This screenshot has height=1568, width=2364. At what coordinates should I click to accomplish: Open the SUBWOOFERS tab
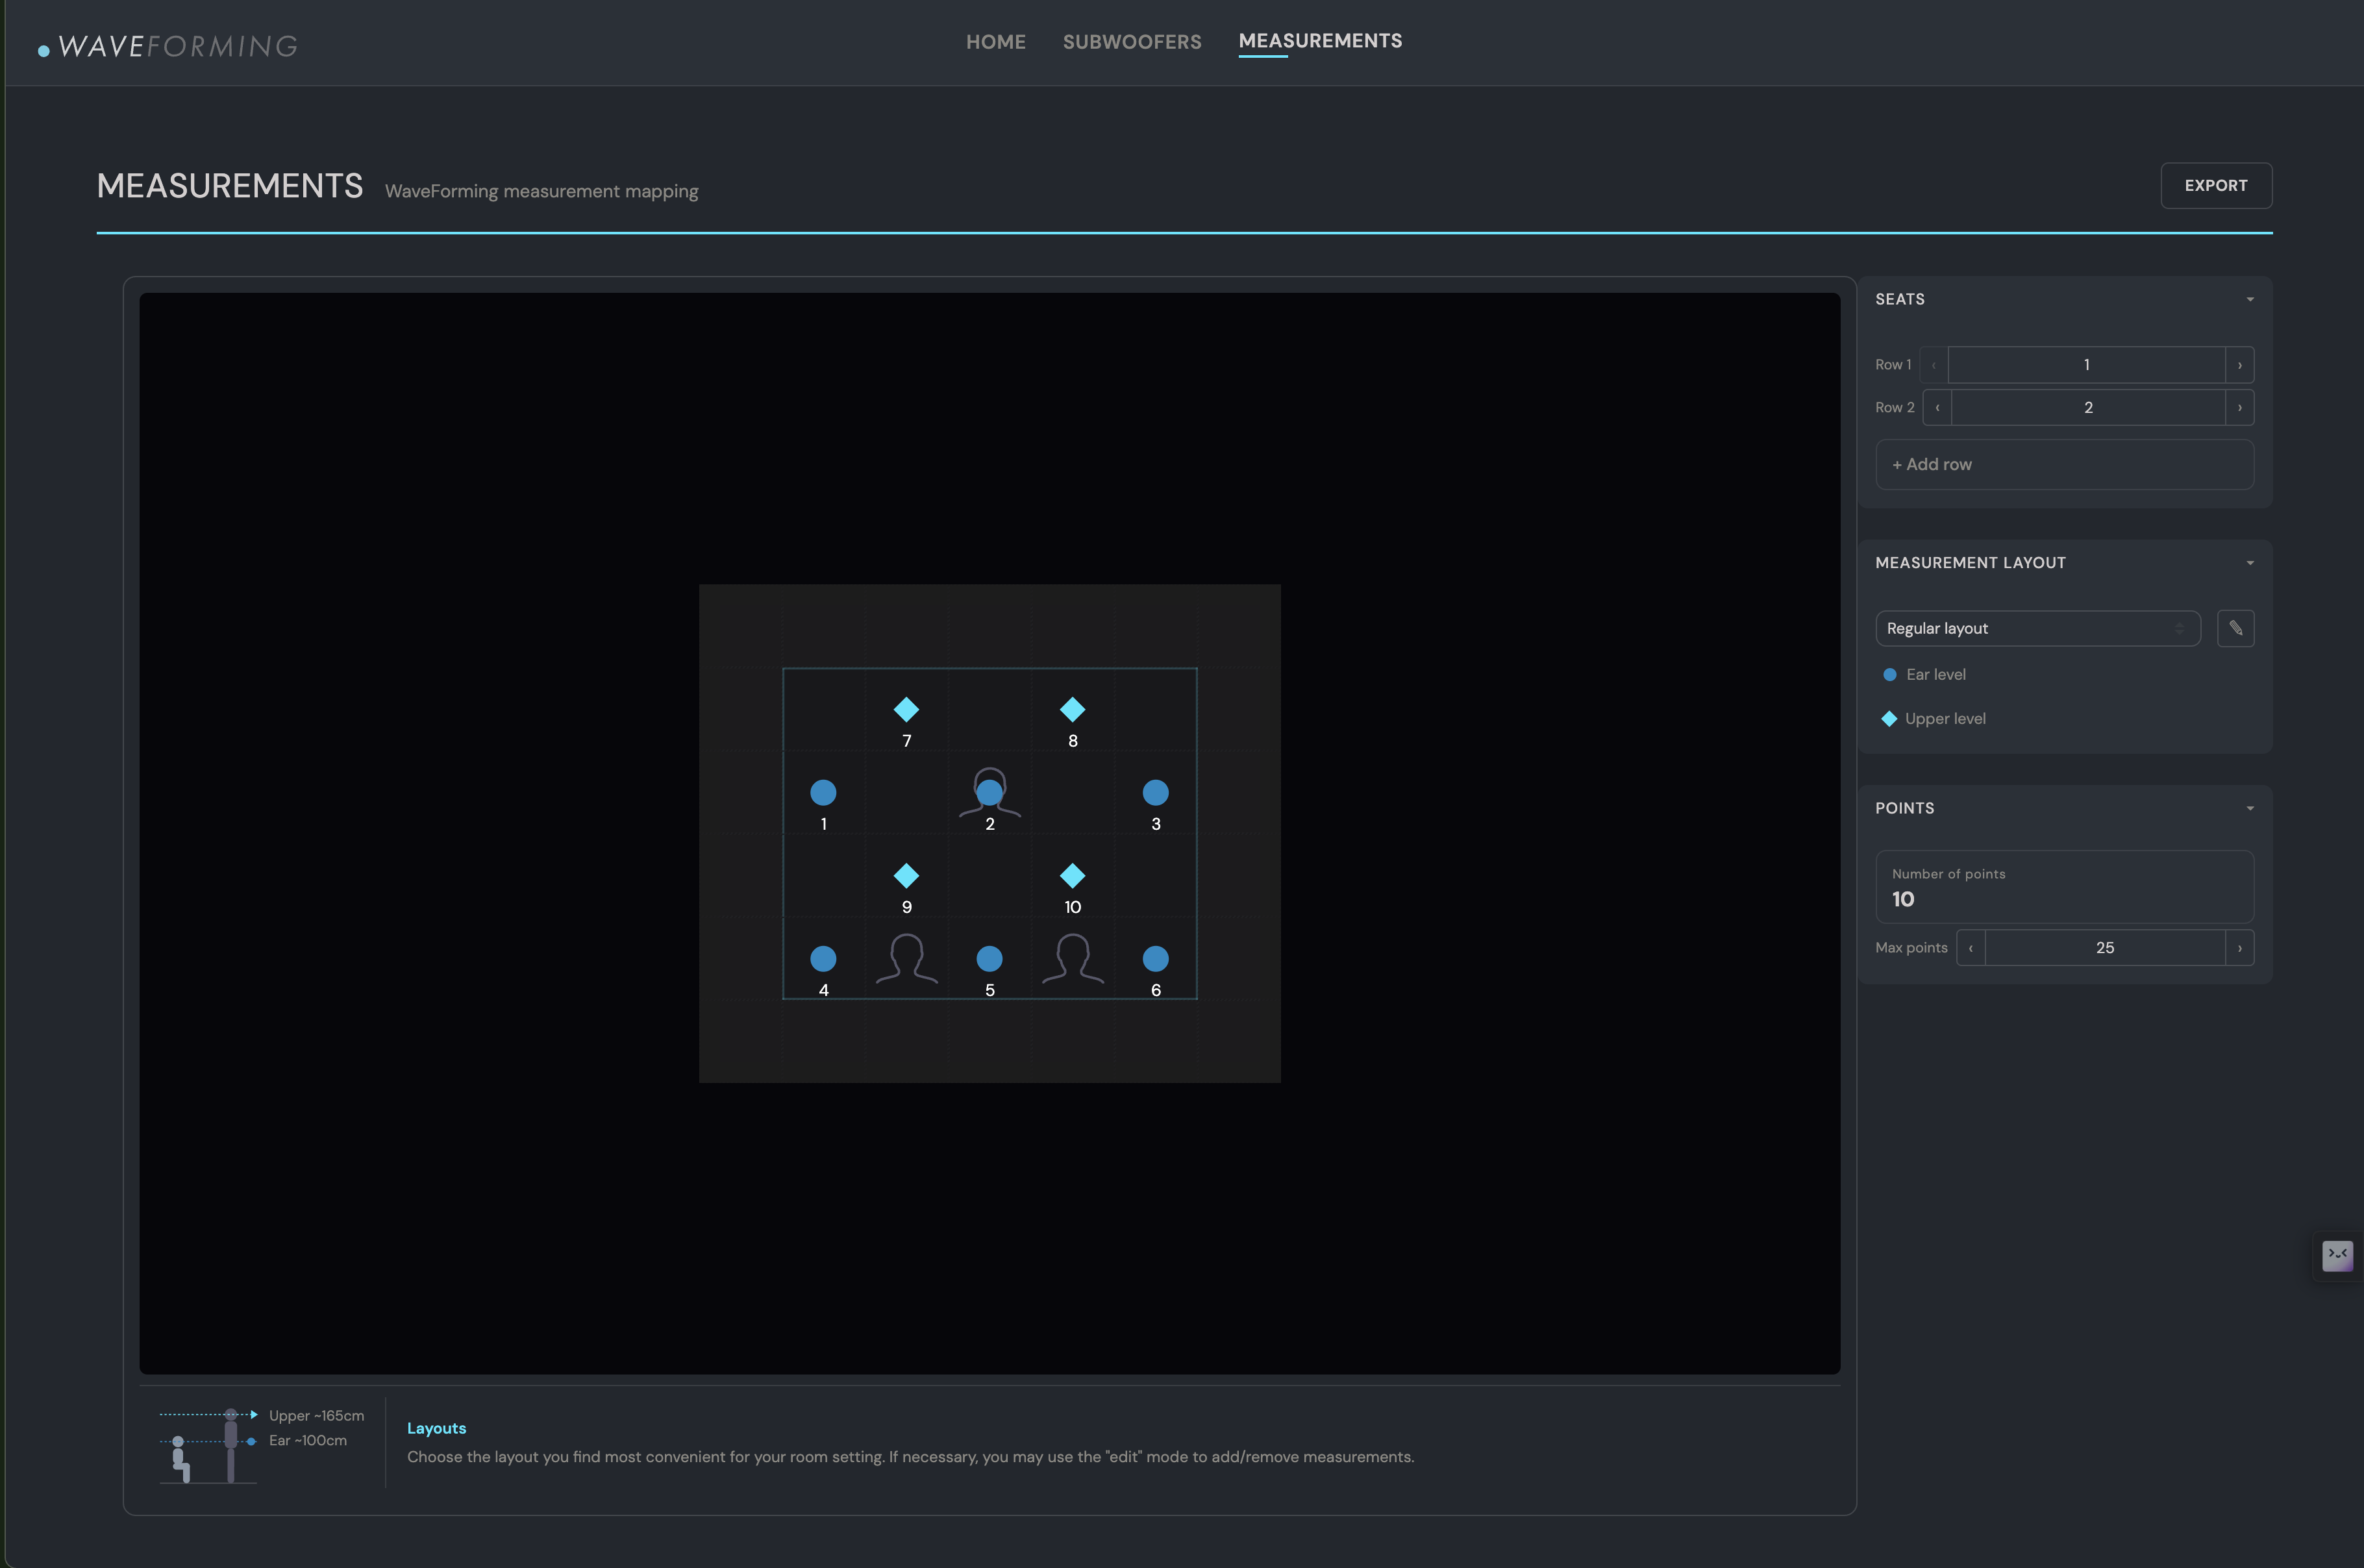coord(1132,42)
